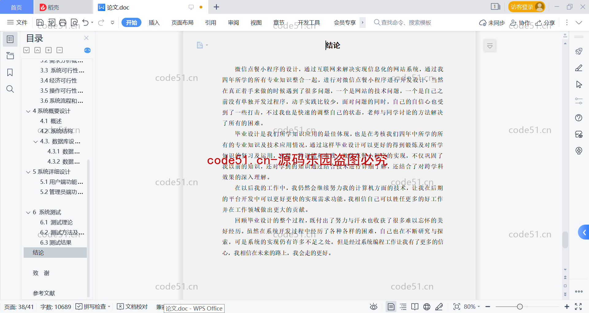This screenshot has width=589, height=313.
Task: Collapse the 5 系统详细设计 tree node
Action: (x=28, y=172)
